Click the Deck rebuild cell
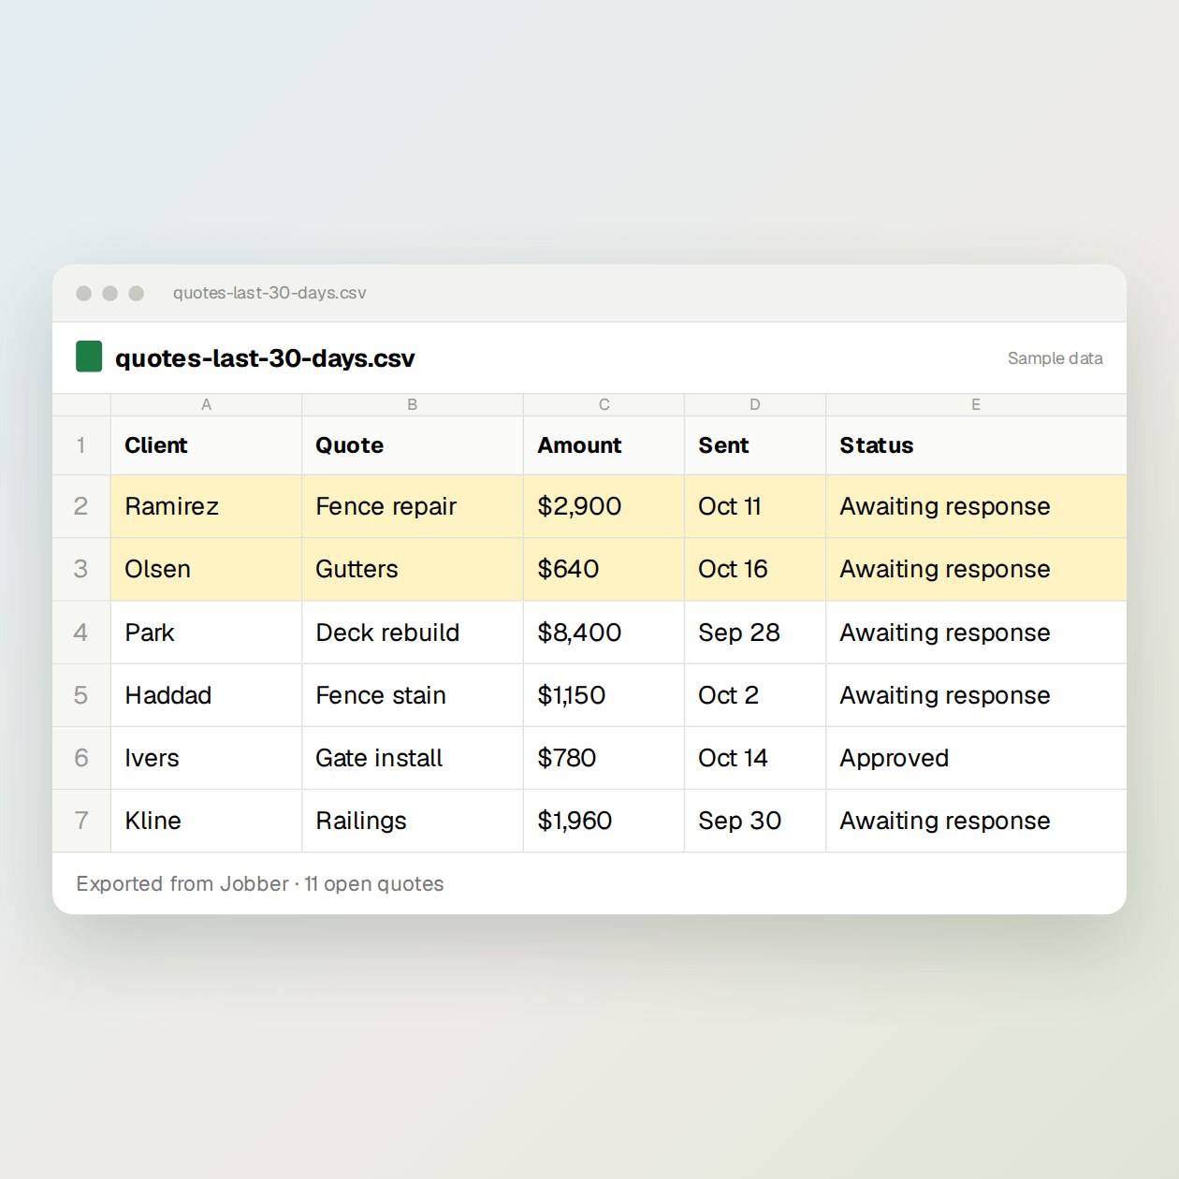 412,633
